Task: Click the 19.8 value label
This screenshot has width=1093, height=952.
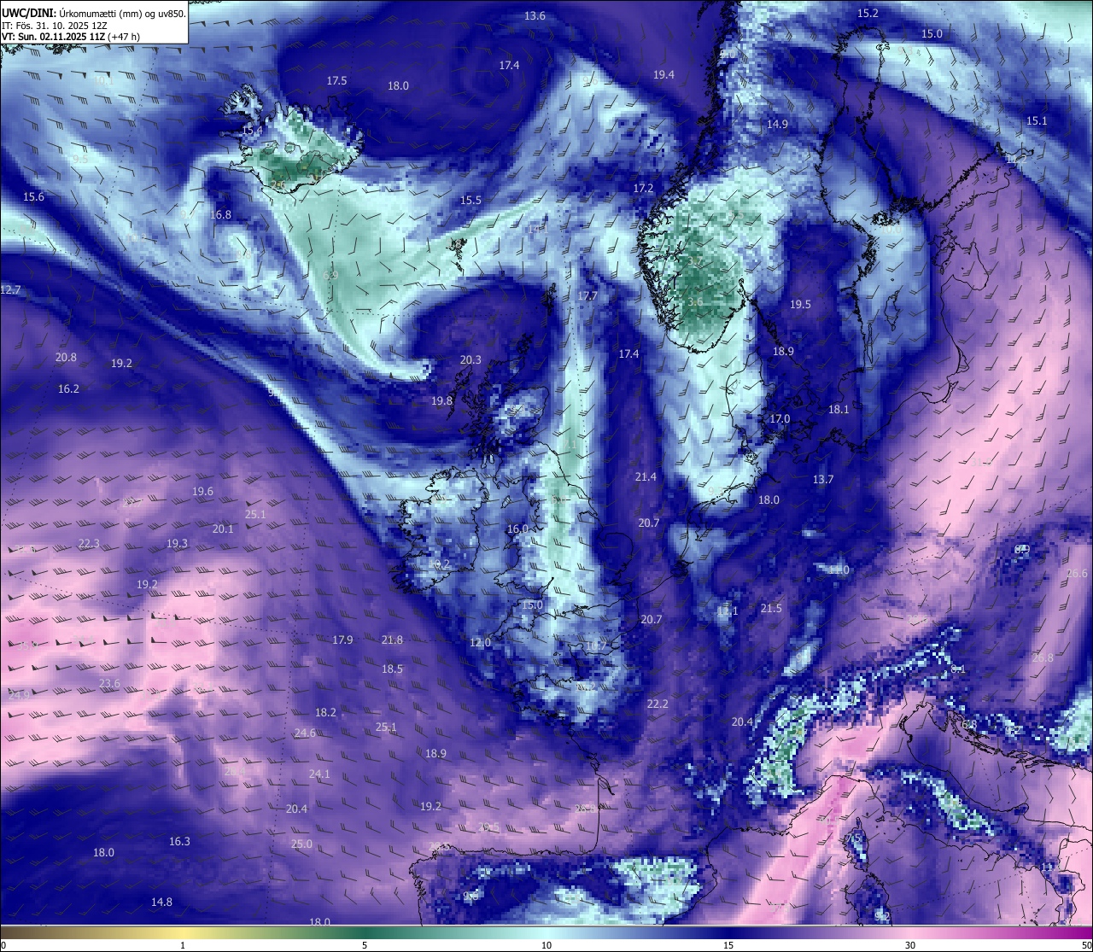Action: pos(441,401)
